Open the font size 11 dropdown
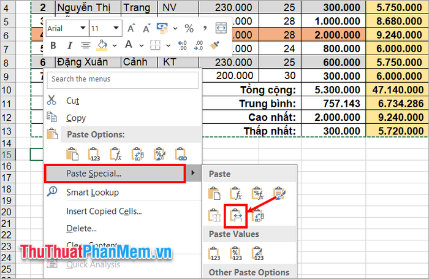 pos(115,28)
